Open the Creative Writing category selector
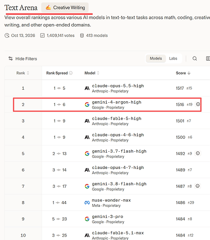 pos(65,8)
